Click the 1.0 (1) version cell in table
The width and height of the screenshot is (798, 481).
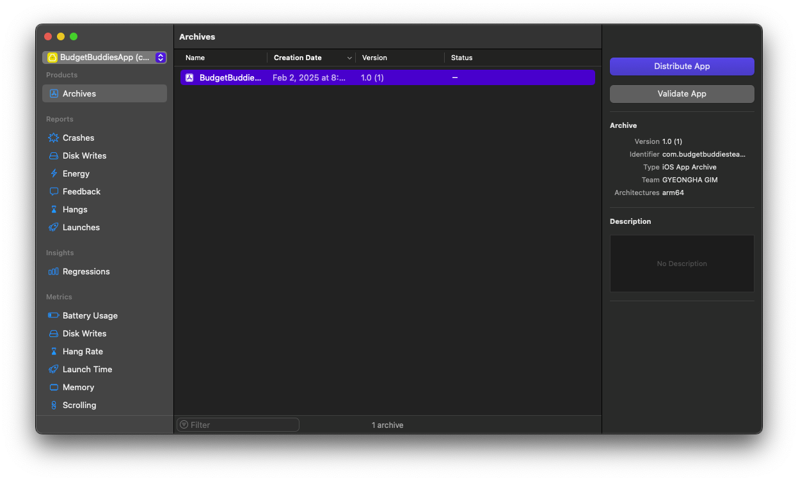pyautogui.click(x=372, y=77)
